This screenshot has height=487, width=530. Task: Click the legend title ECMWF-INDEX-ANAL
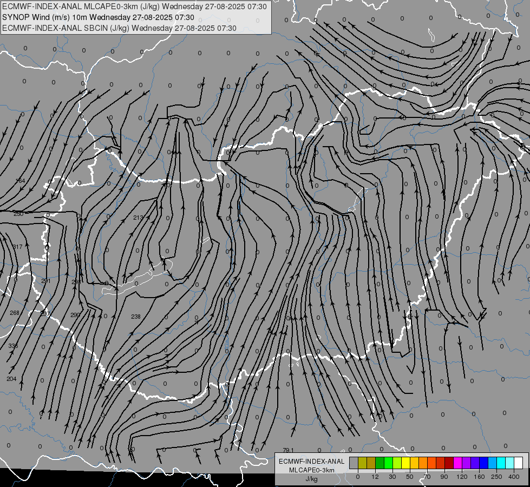(x=312, y=462)
